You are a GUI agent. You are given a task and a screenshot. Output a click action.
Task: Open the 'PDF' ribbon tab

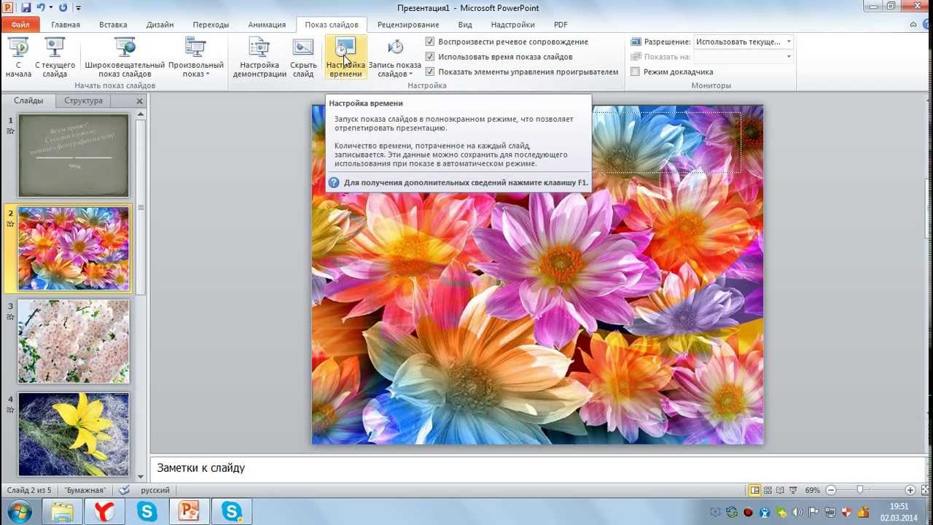(x=561, y=25)
